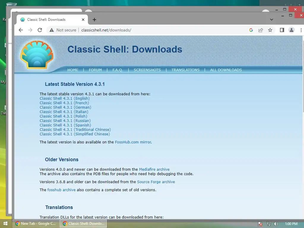Image resolution: width=304 pixels, height=228 pixels.
Task: Open the F.A.Q. navigation link
Action: click(118, 70)
